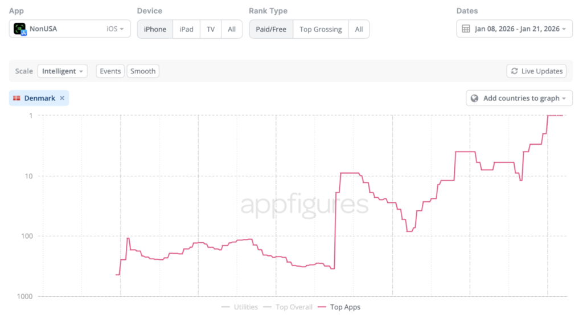Screen dimensions: 583x318
Task: Open Add countries to graph dropdown
Action: point(519,98)
